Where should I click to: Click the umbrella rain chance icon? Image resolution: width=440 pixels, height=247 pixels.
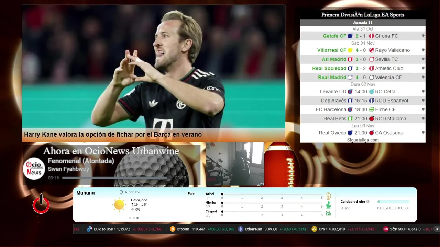click(133, 209)
